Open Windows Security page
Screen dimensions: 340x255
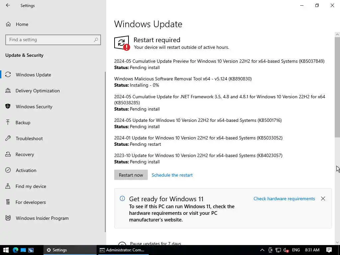click(x=34, y=107)
